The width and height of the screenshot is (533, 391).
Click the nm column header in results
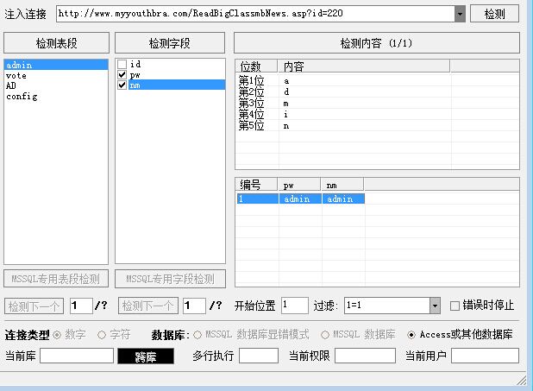[x=342, y=185]
